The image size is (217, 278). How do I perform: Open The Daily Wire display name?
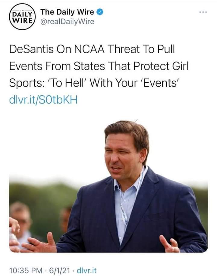coord(67,12)
